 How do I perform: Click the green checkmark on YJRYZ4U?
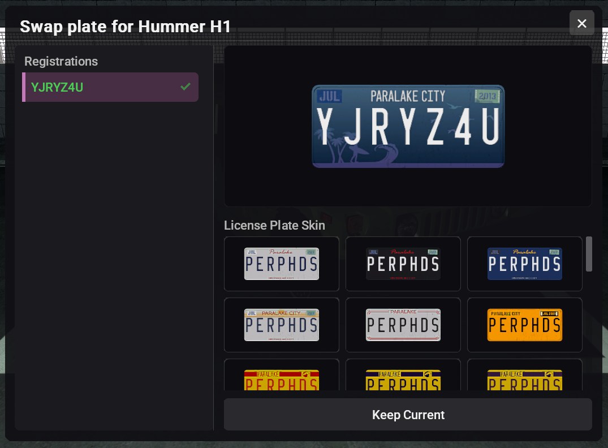click(186, 87)
